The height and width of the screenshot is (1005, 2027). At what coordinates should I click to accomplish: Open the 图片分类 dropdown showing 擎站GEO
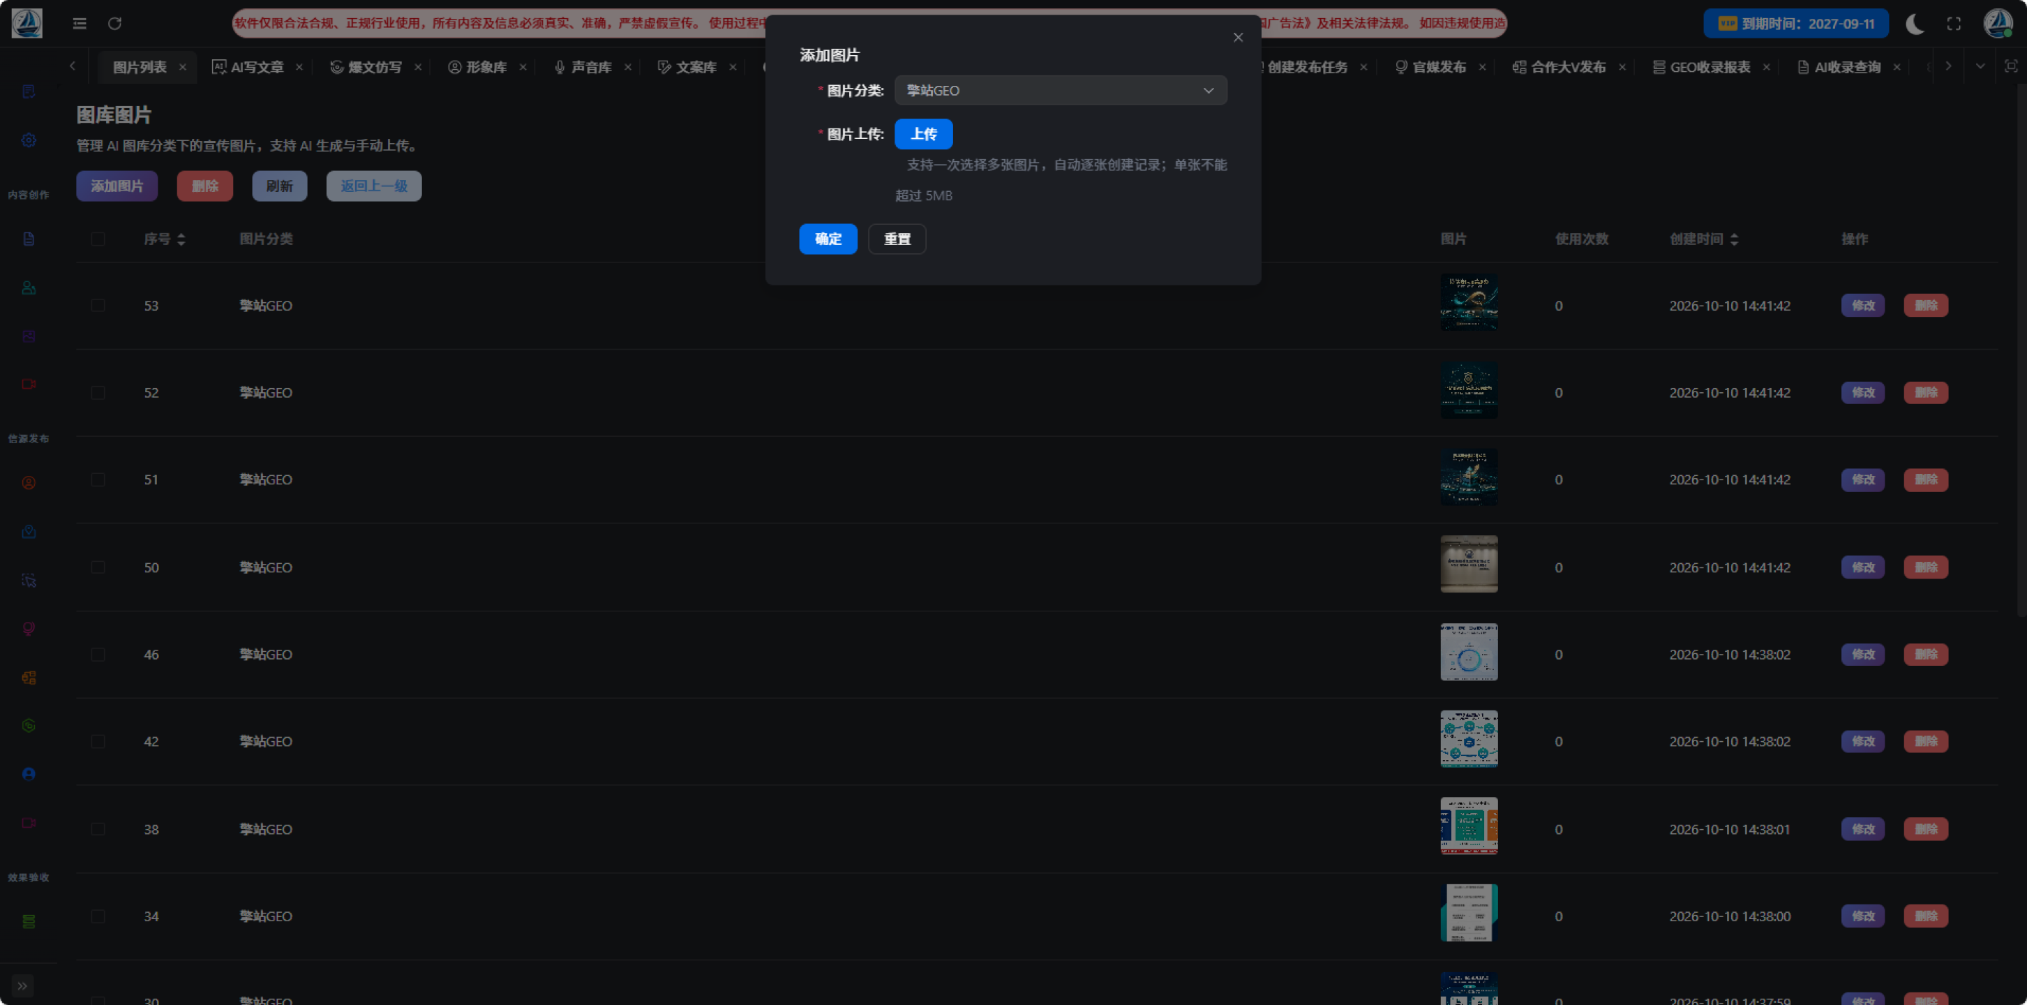(1060, 91)
